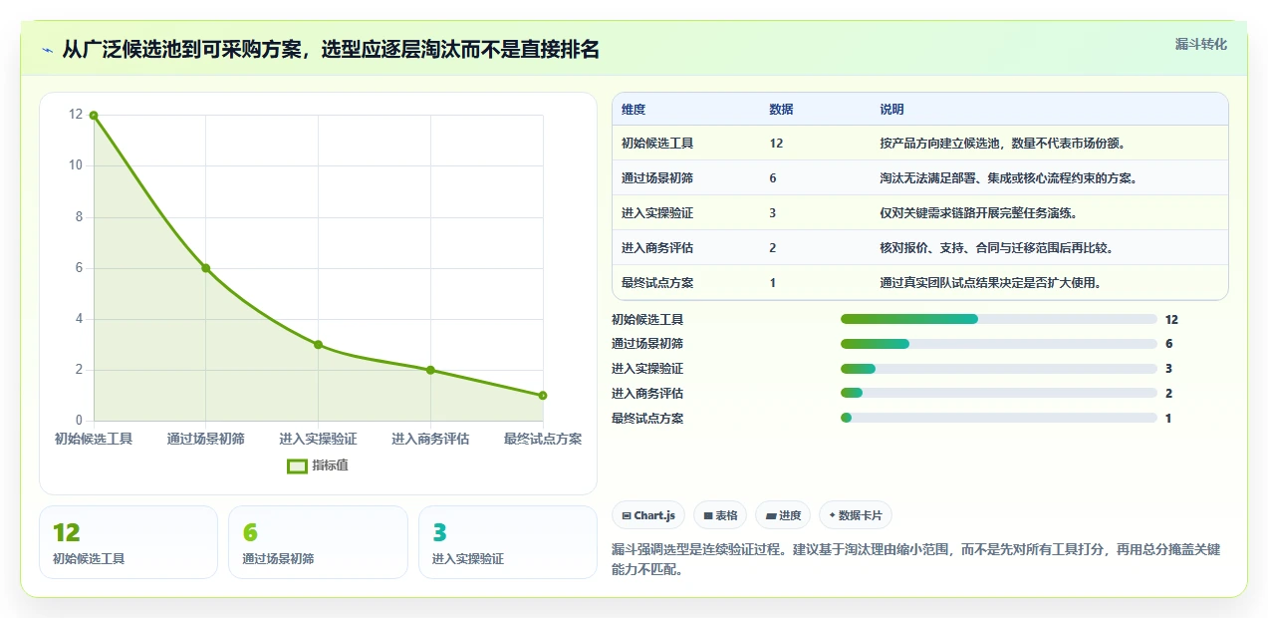The image size is (1268, 618).
Task: Click the 进入实操验证 x-axis label
Action: (x=318, y=439)
